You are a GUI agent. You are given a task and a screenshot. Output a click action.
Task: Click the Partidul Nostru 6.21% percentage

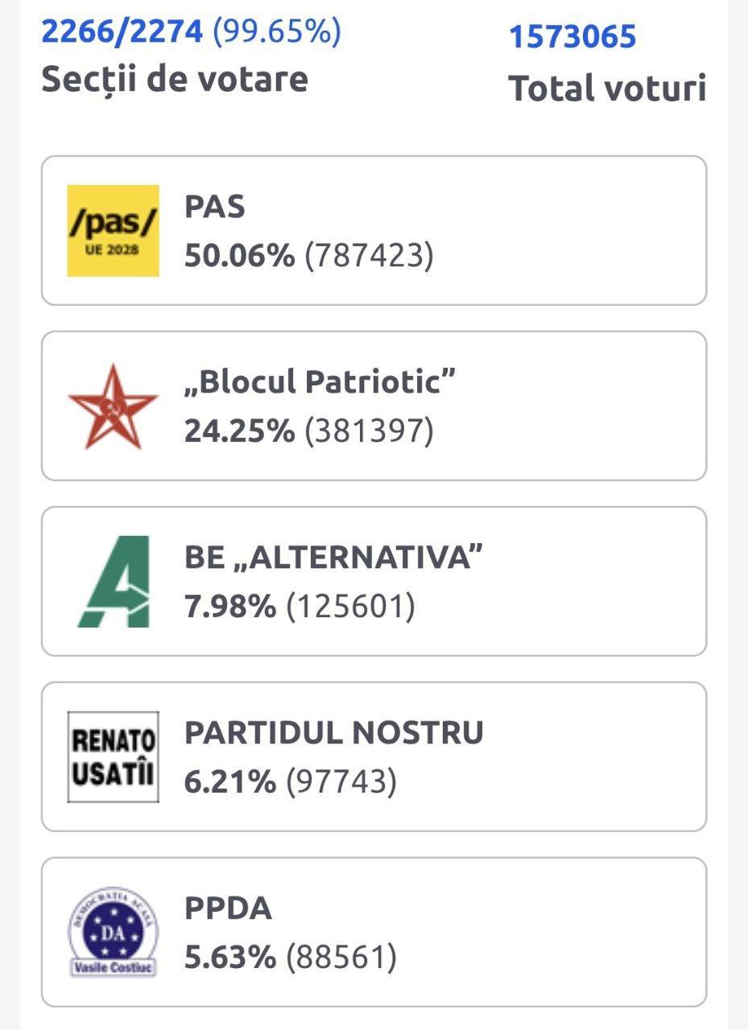(230, 782)
